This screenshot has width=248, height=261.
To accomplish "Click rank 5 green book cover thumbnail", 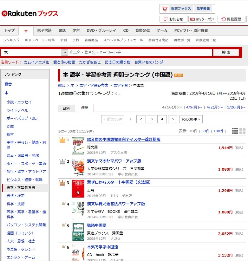I will (x=78, y=232).
